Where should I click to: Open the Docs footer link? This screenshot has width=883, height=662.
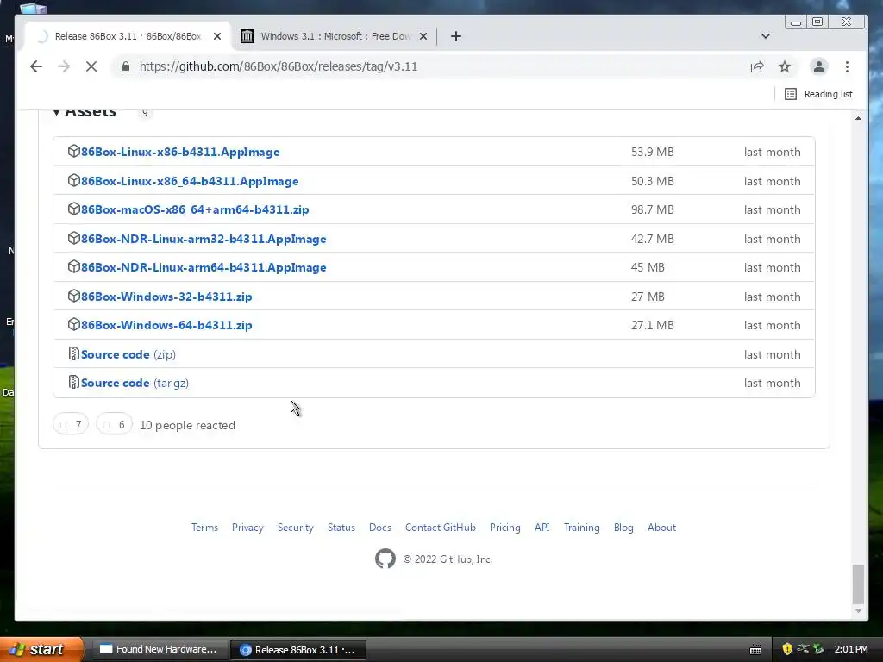click(x=380, y=528)
